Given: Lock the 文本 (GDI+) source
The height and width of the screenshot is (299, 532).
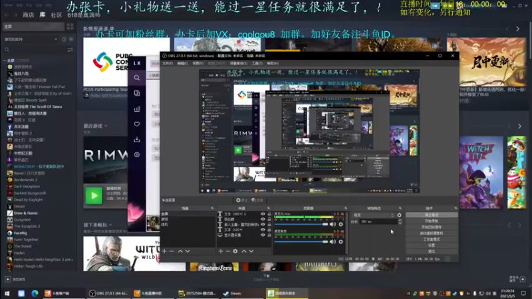Looking at the screenshot, I should point(269,229).
